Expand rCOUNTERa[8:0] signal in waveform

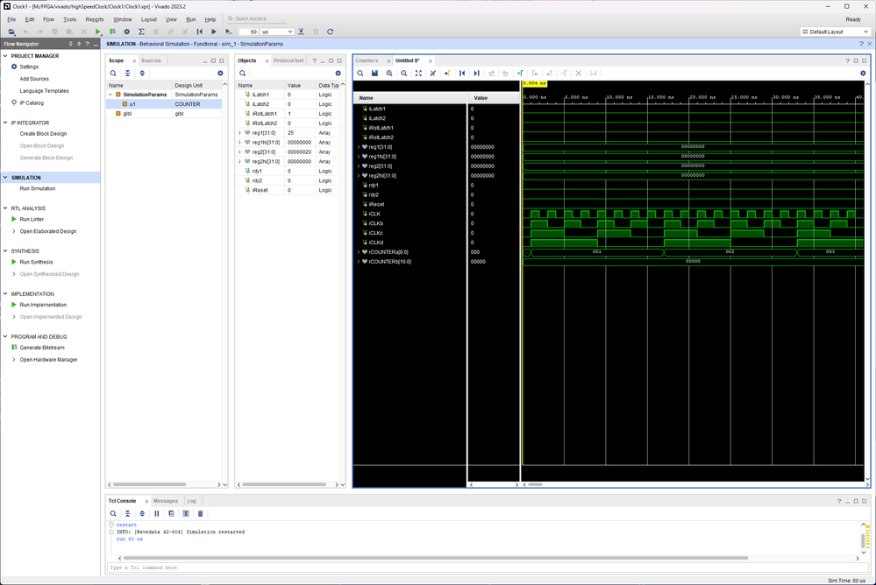[x=358, y=252]
